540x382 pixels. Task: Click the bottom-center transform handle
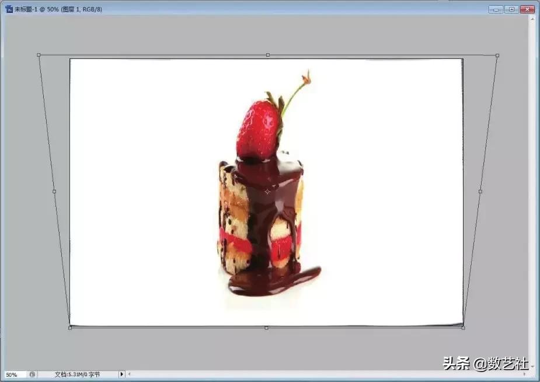point(266,328)
